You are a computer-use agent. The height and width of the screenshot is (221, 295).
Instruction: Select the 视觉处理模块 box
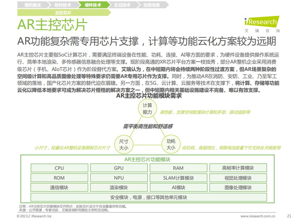click(238, 178)
